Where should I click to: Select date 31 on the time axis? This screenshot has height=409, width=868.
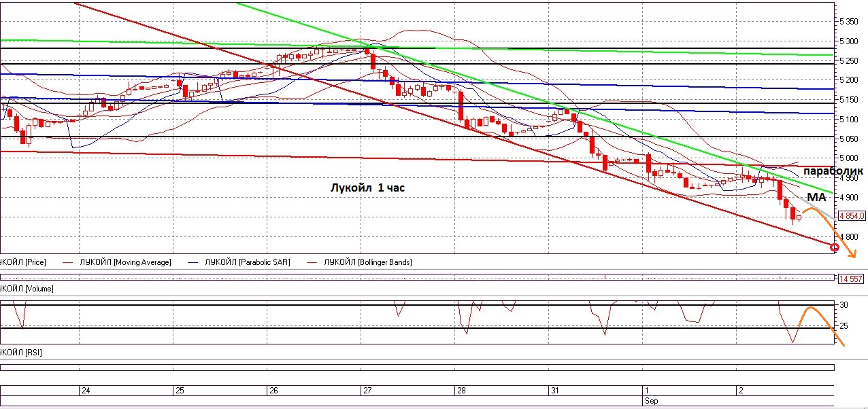point(554,391)
